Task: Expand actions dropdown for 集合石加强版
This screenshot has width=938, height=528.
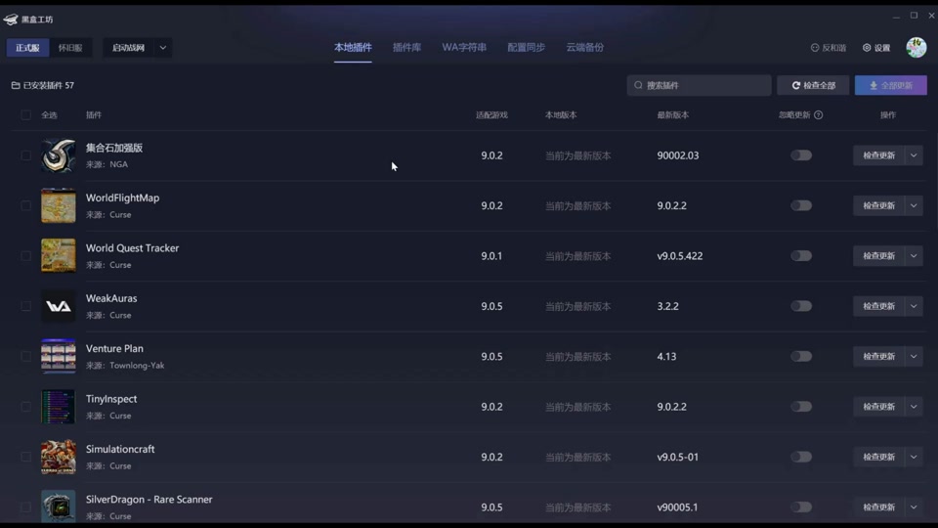Action: 914,155
